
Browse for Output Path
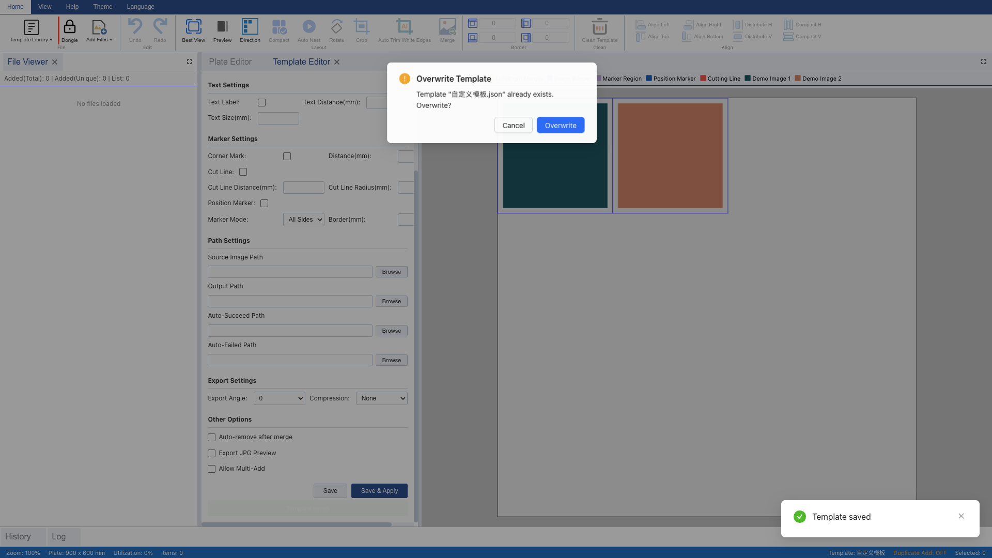[x=392, y=302]
